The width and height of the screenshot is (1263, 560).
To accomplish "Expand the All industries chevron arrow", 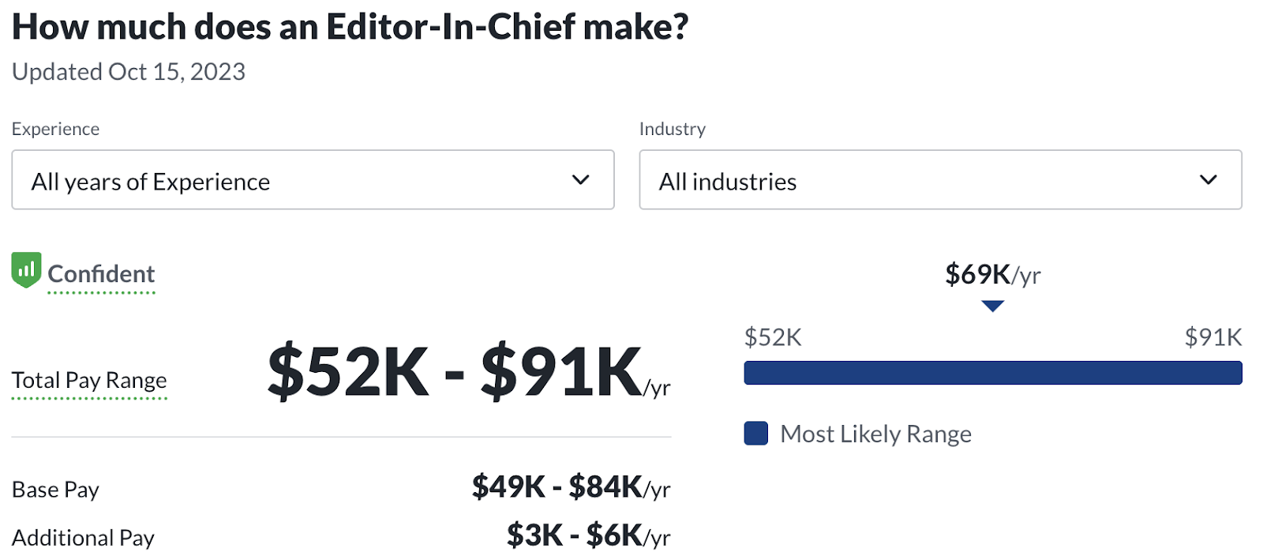I will [x=1208, y=180].
